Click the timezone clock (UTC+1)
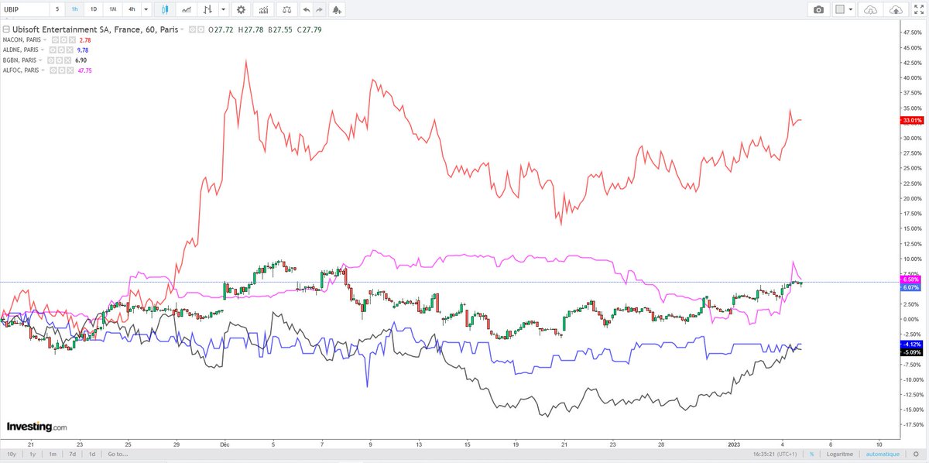 (774, 454)
